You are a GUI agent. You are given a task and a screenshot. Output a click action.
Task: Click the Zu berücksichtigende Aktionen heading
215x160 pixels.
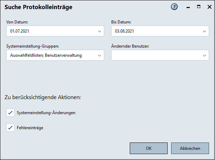point(42,97)
